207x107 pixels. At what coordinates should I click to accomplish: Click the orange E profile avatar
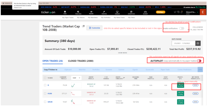tap(203, 12)
